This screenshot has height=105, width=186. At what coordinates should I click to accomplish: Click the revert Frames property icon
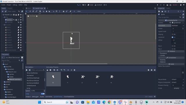pos(170,23)
